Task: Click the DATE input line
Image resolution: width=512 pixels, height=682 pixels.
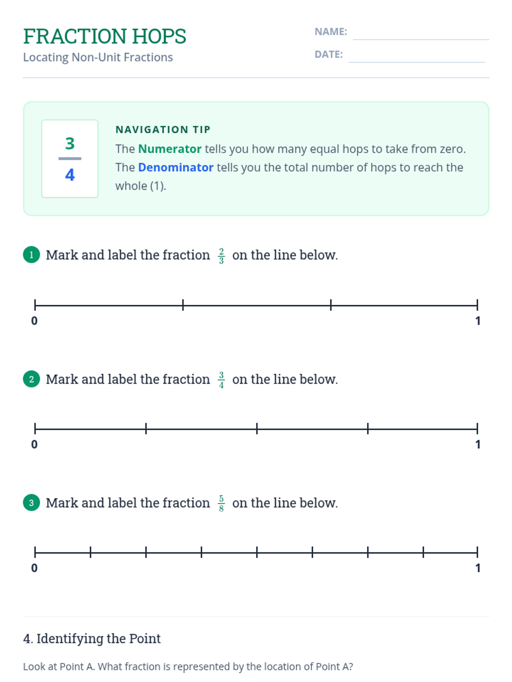Action: (416, 56)
